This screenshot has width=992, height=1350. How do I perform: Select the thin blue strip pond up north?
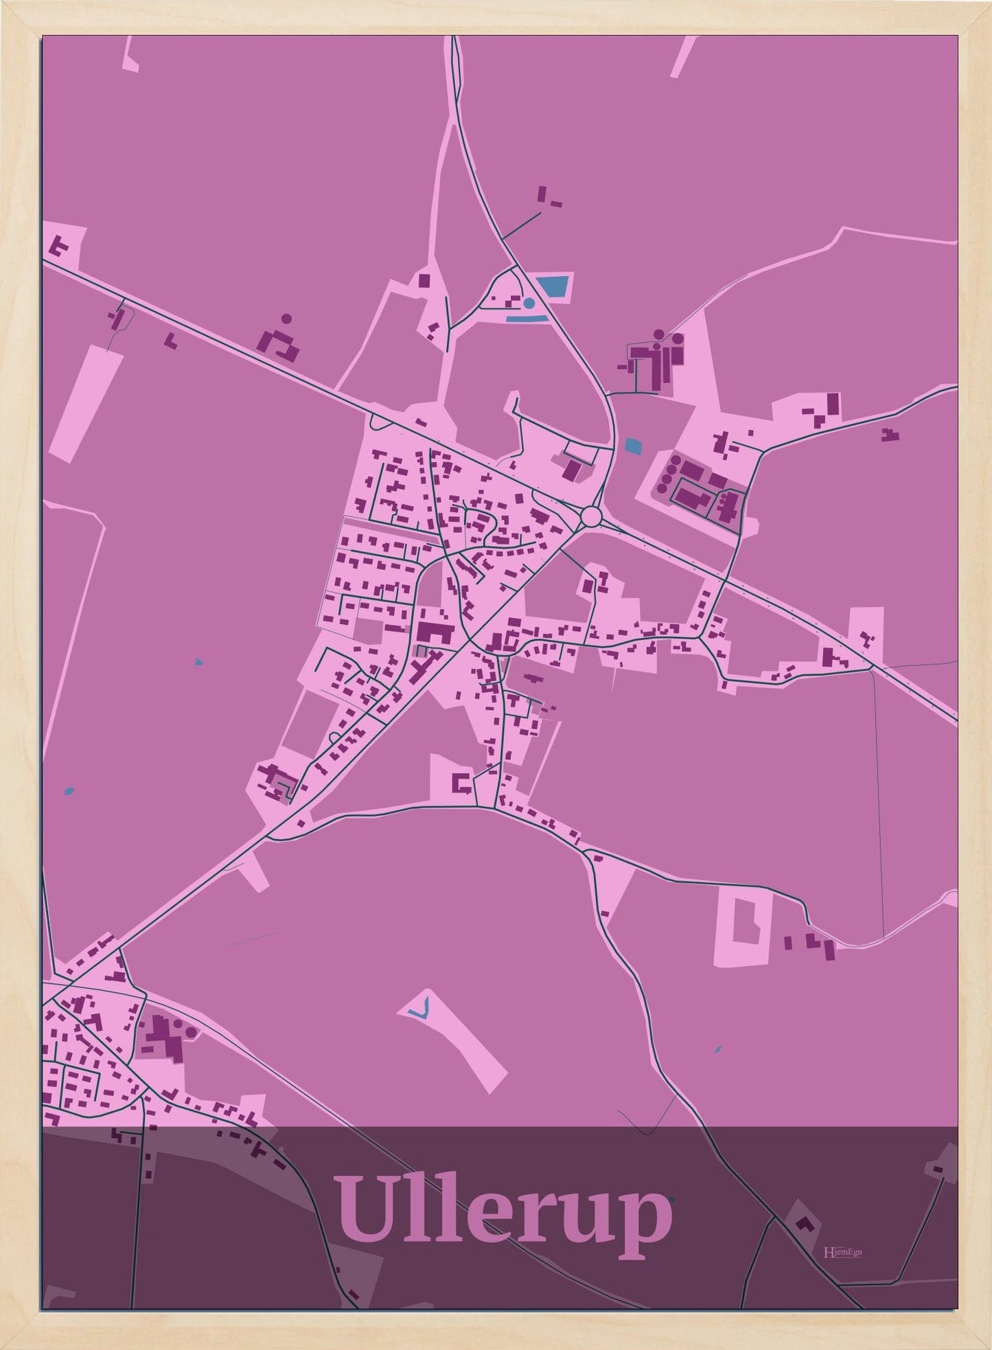point(527,319)
